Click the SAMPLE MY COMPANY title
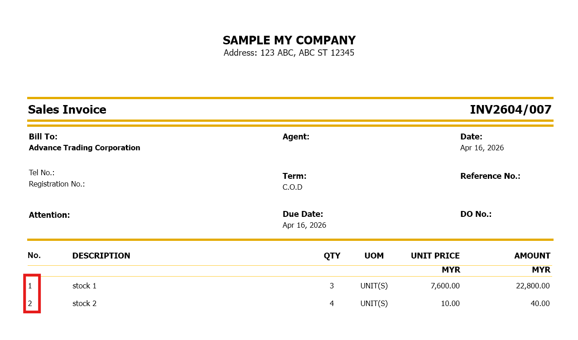 tap(289, 40)
